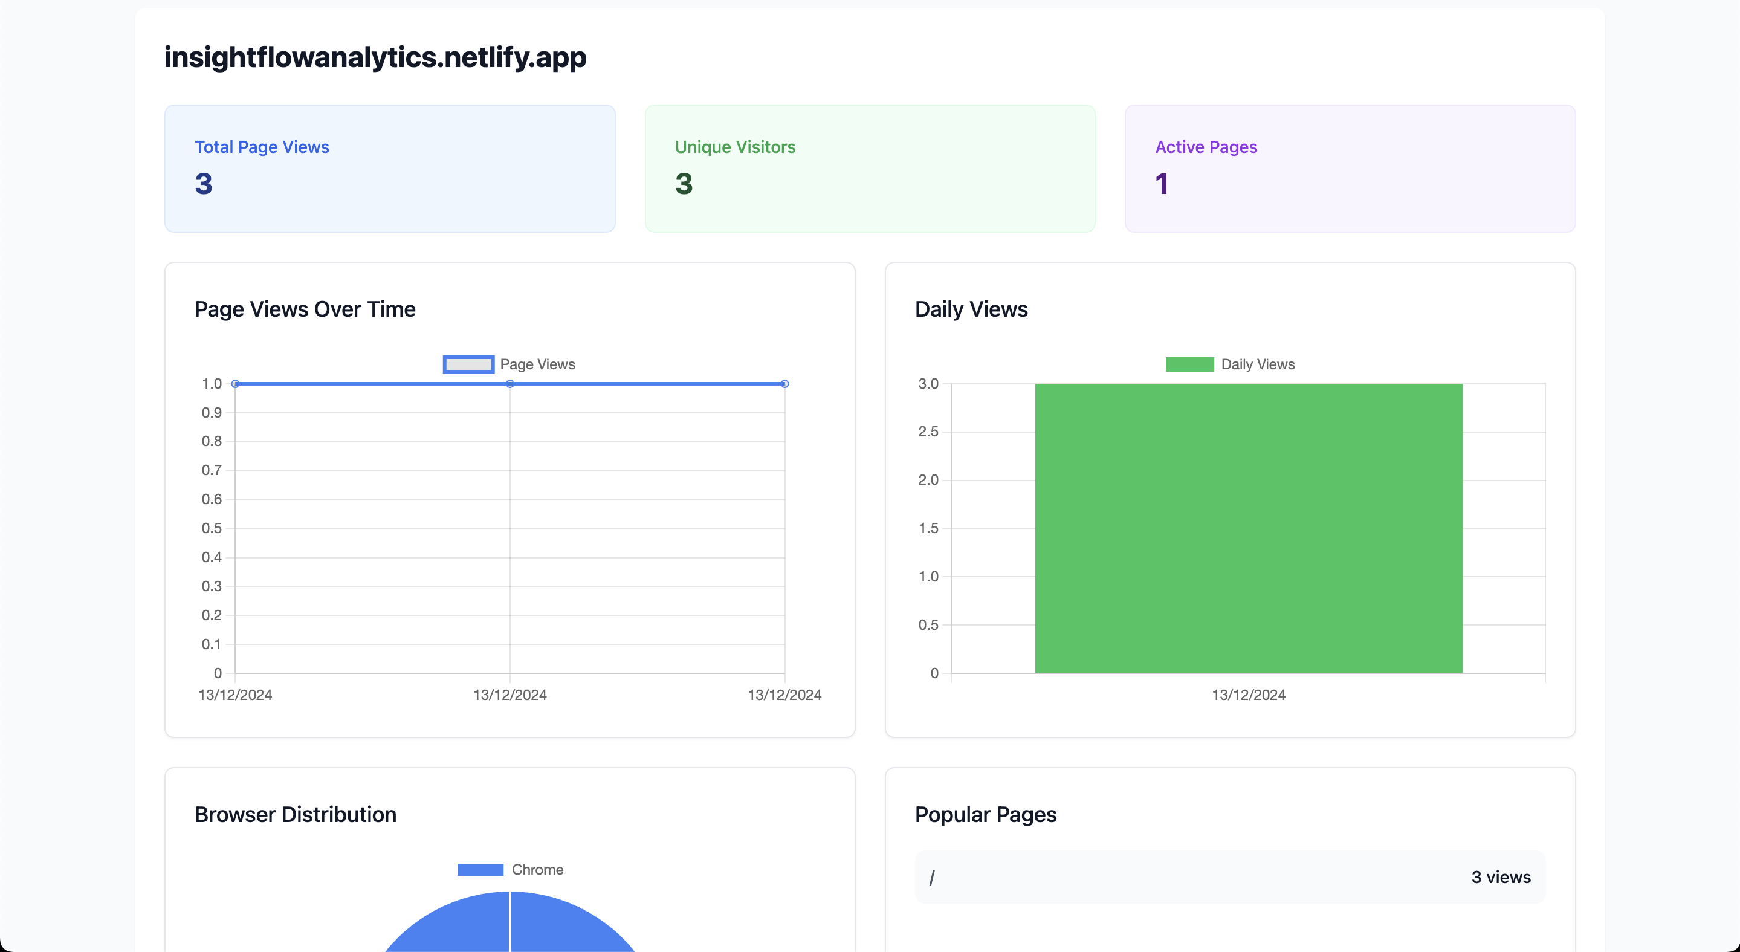Toggle the Daily Views legend entry
1740x952 pixels.
click(1257, 363)
